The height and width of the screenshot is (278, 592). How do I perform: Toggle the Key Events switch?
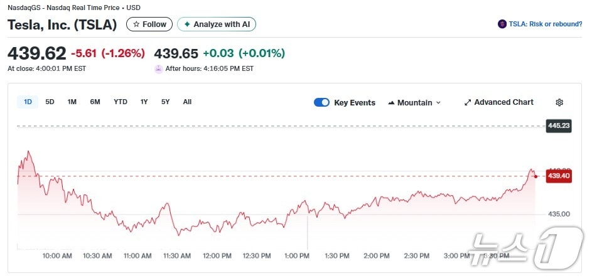coord(321,102)
